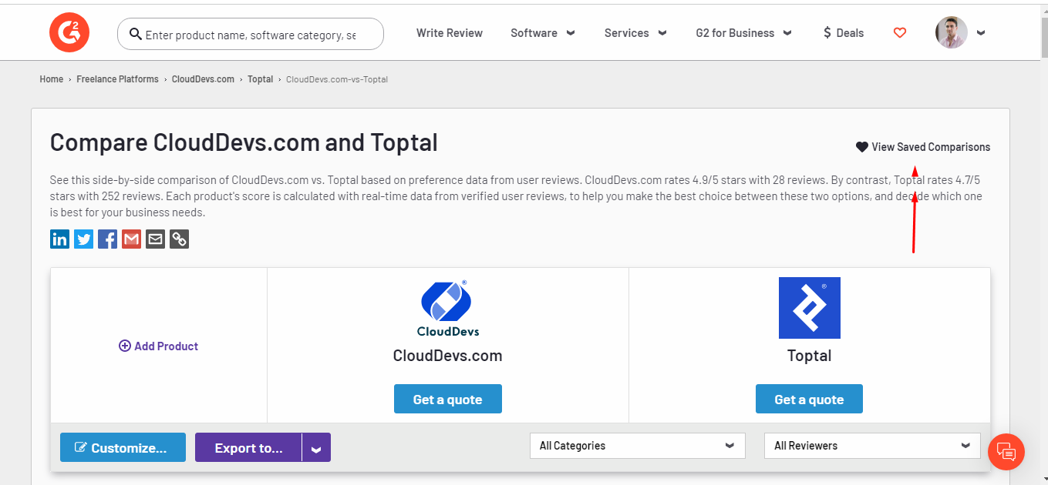The height and width of the screenshot is (485, 1048).
Task: Expand the profile dropdown chevron
Action: 981,33
